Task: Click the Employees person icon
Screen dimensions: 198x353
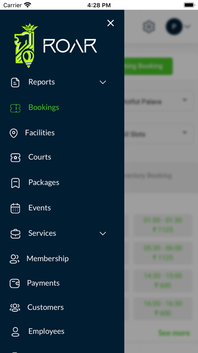Action: (15, 332)
